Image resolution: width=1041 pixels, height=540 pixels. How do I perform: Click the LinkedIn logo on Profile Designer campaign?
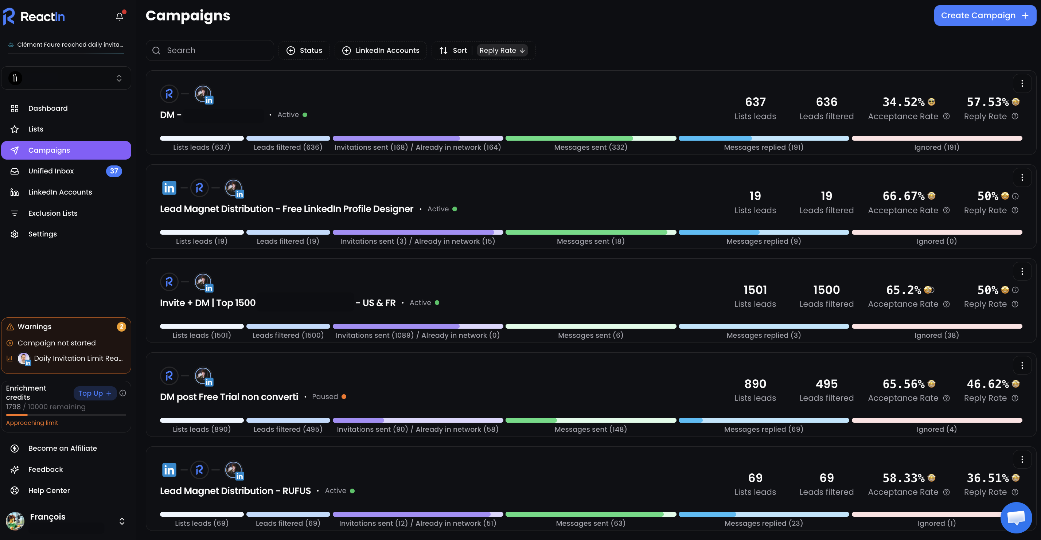(x=169, y=188)
